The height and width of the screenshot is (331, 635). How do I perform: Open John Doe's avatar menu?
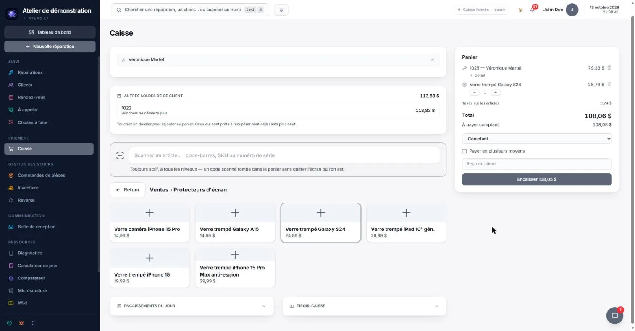tap(572, 10)
